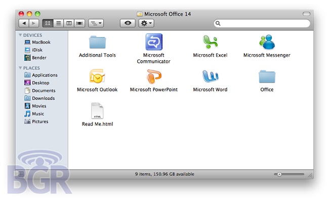Select the Read Me.html file
329x200 pixels.
coord(97,111)
